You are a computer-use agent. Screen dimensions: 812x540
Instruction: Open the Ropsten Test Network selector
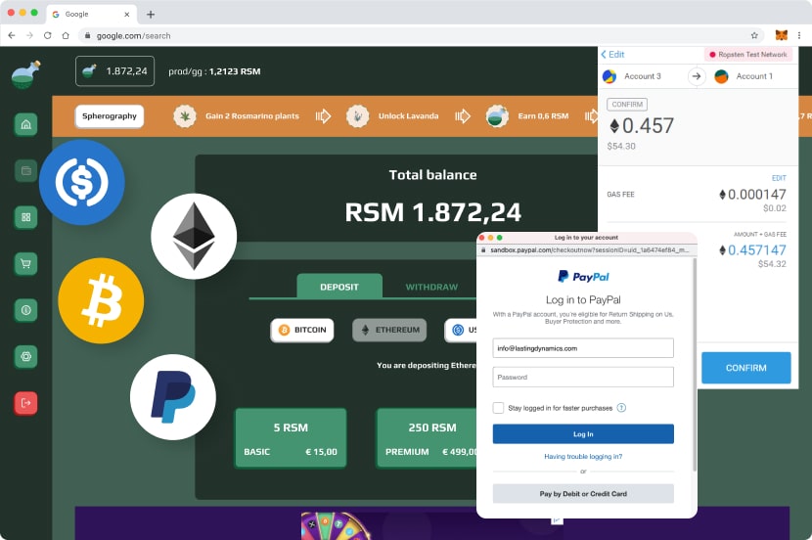tap(748, 55)
